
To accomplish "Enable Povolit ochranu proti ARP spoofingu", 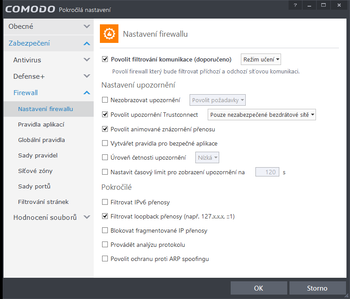I will click(105, 259).
